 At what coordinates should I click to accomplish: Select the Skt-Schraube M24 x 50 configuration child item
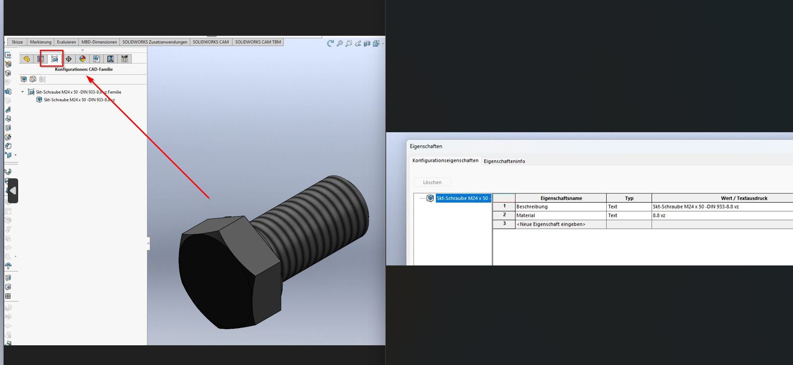[x=79, y=100]
